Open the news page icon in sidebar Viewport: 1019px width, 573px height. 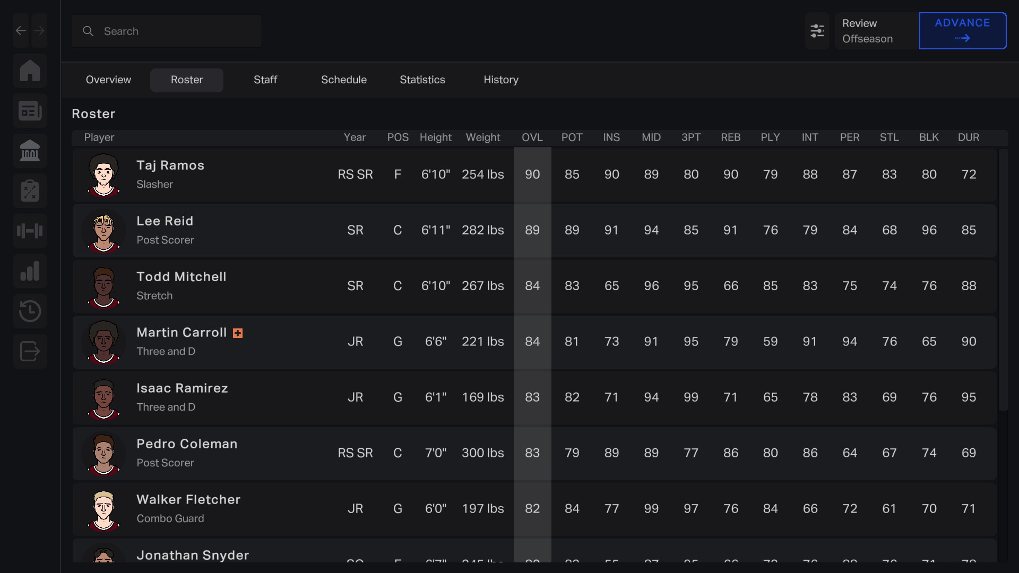[x=30, y=111]
